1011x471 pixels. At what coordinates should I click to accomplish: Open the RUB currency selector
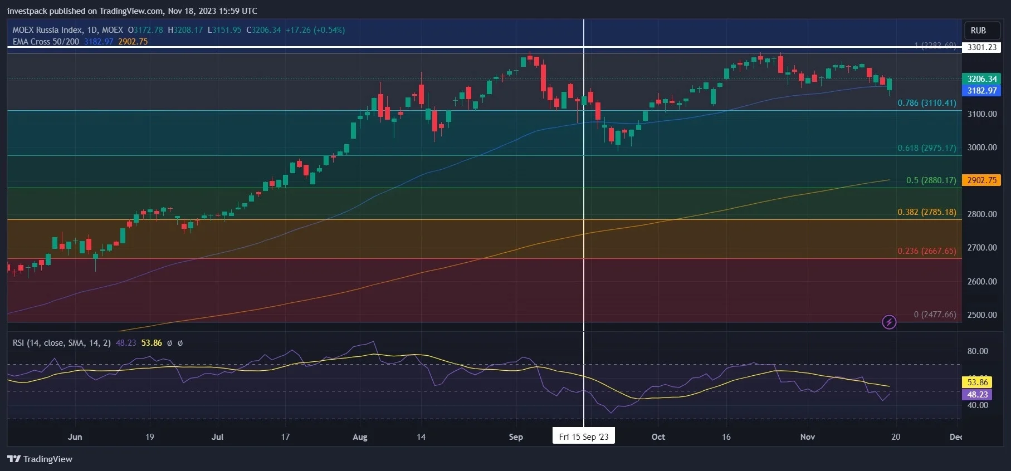click(978, 30)
